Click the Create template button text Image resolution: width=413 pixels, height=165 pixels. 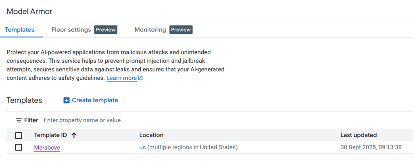(x=95, y=100)
